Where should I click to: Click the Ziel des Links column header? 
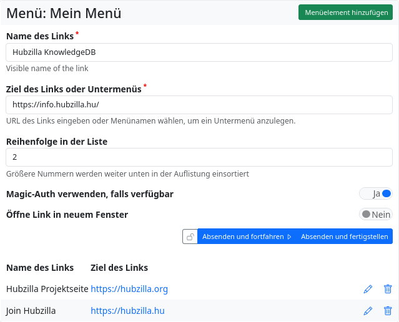click(119, 268)
